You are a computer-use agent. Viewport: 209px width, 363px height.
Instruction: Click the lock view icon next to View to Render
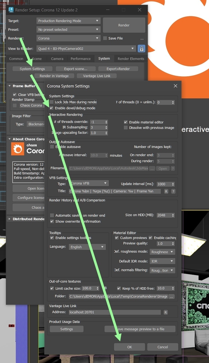[141, 49]
